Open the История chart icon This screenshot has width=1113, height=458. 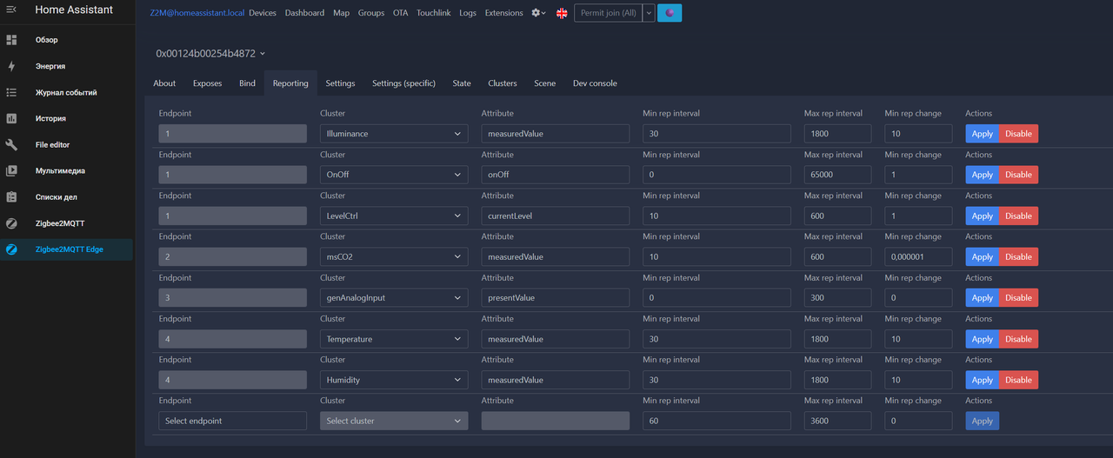(11, 118)
